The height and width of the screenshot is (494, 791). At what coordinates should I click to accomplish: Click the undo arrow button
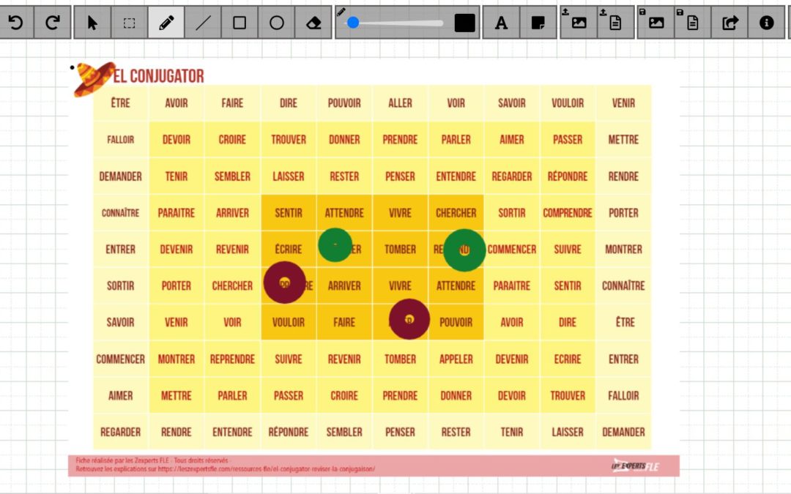click(x=15, y=23)
